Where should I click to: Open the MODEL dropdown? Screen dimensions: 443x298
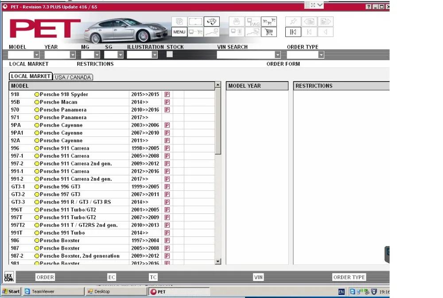click(36, 54)
